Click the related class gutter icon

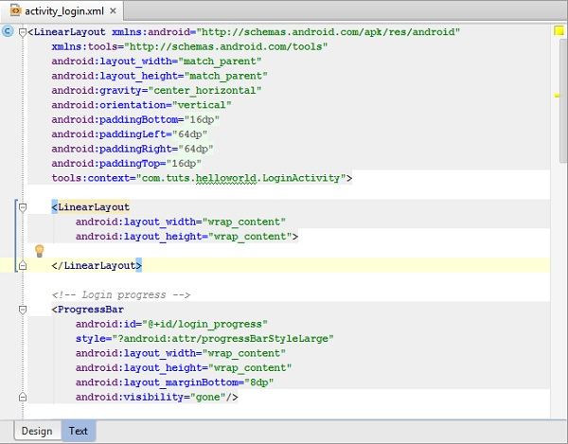click(8, 31)
